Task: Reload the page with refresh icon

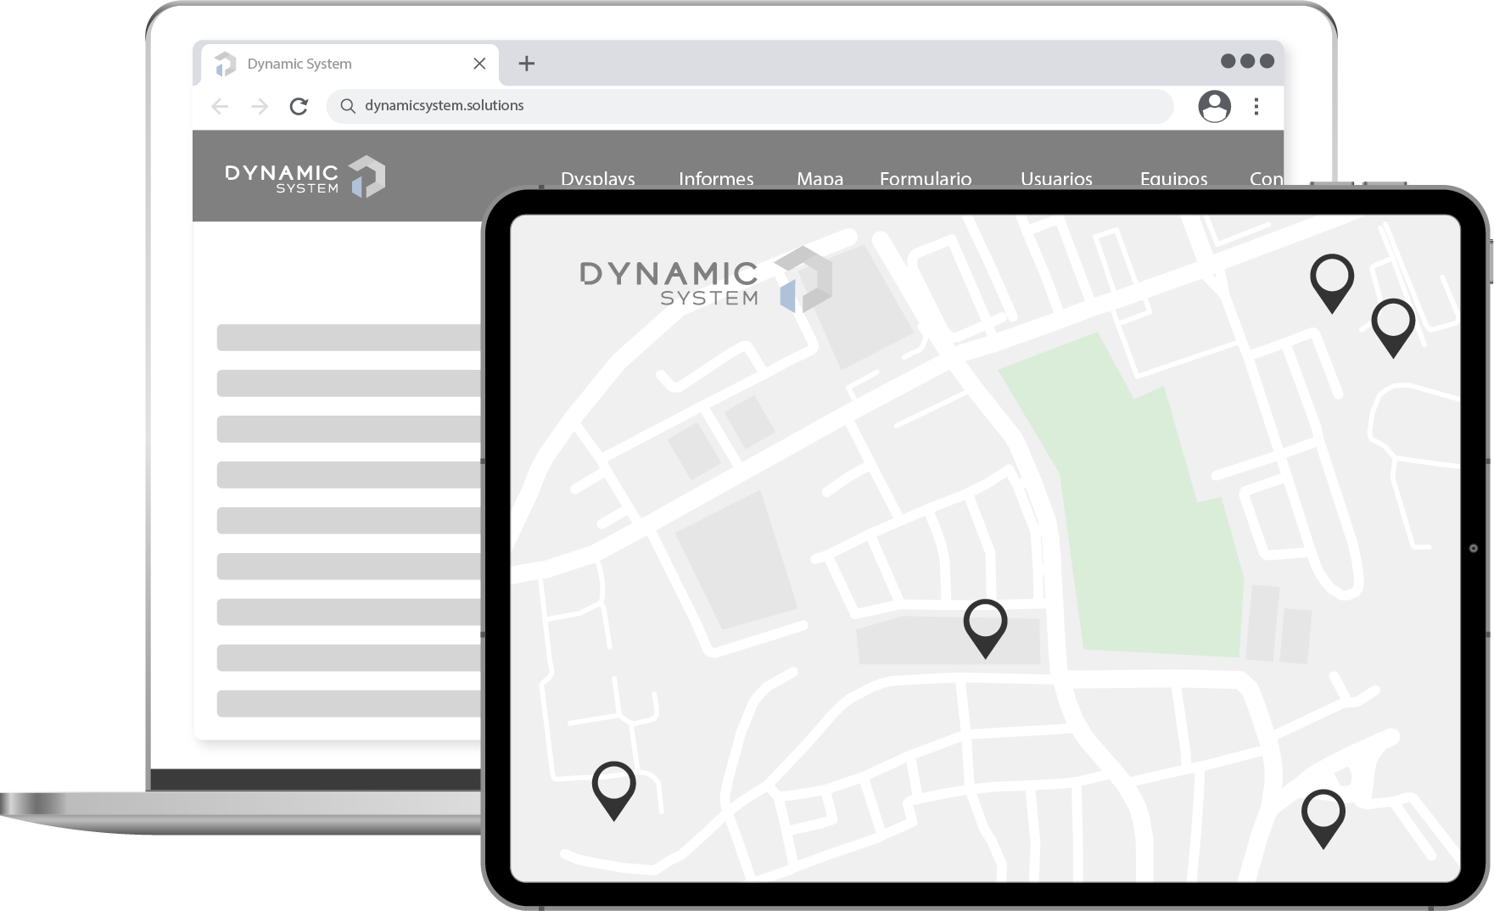Action: (x=299, y=106)
